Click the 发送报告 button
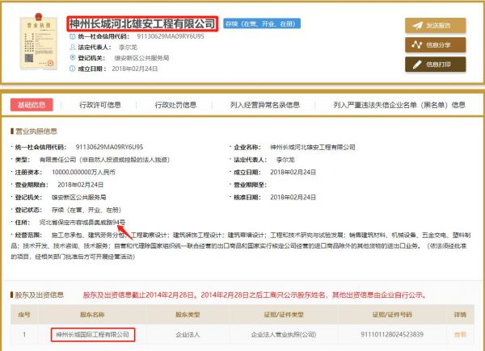The image size is (485, 351). (435, 25)
